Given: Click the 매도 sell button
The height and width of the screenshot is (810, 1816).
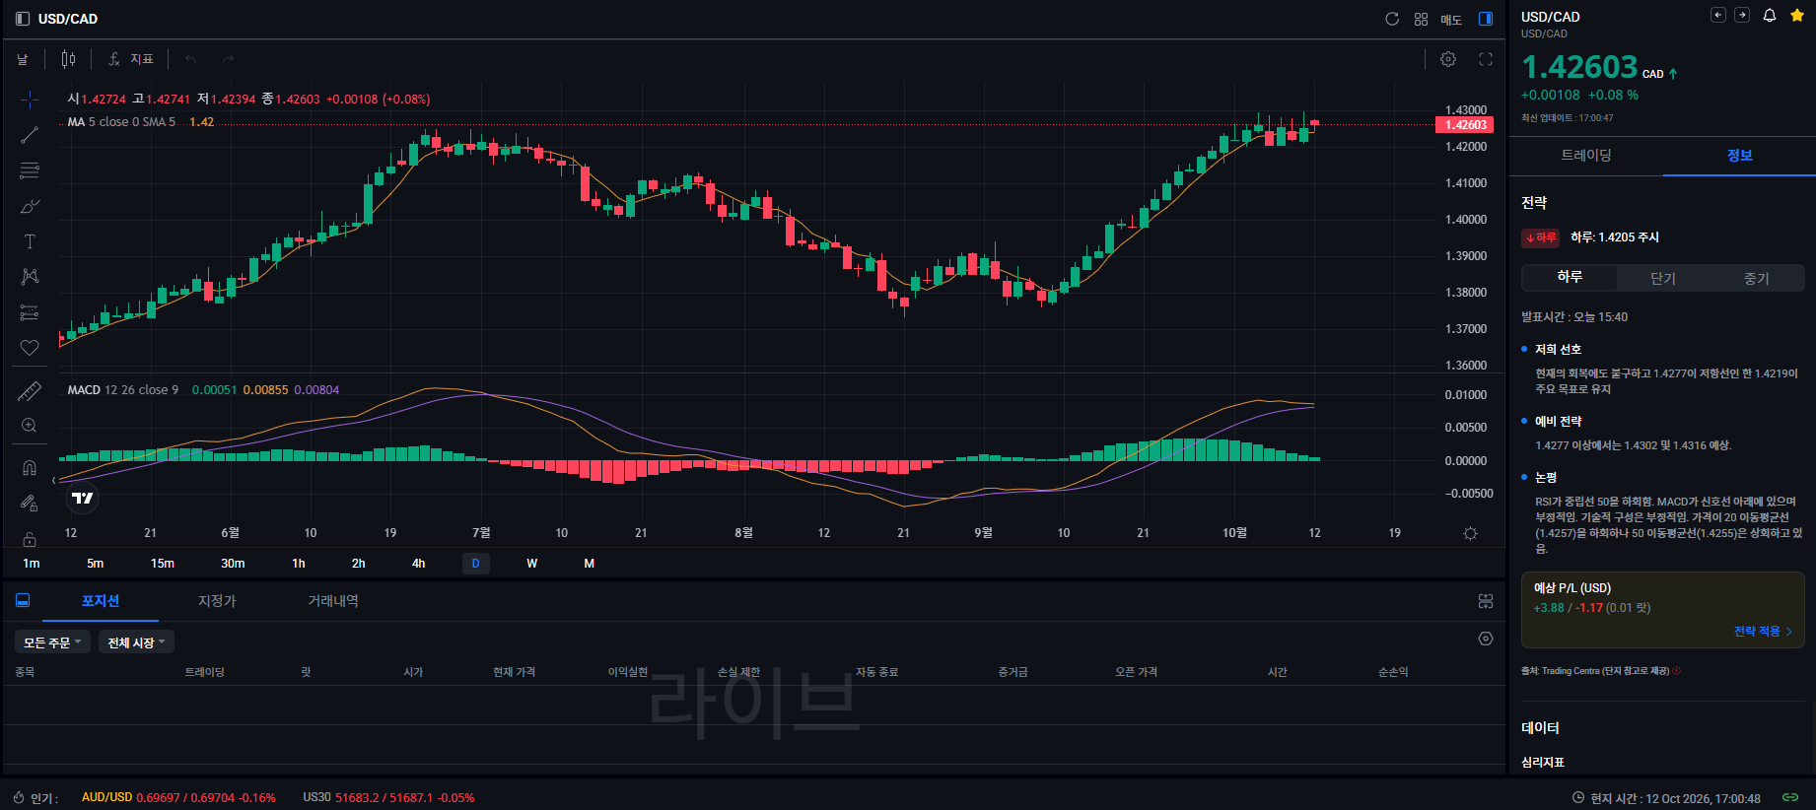Looking at the screenshot, I should click(1451, 20).
